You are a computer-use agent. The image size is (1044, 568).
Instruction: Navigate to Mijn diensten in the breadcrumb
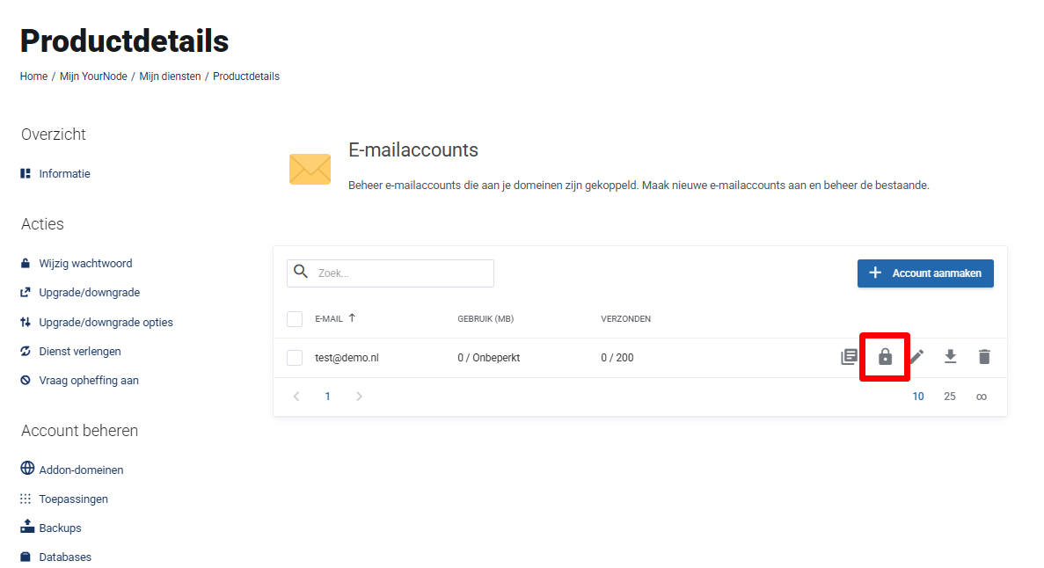pos(170,76)
